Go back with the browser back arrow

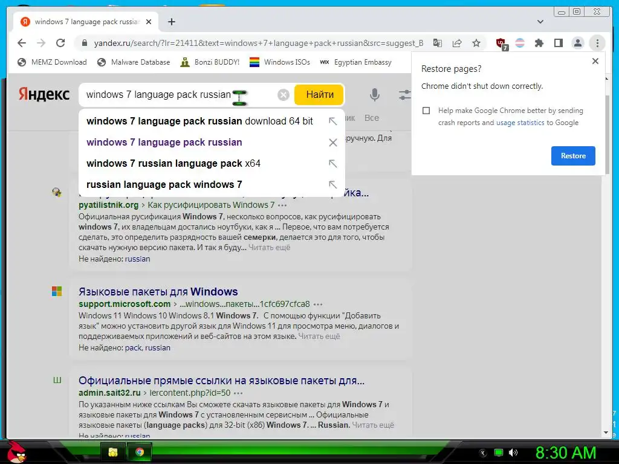click(22, 43)
